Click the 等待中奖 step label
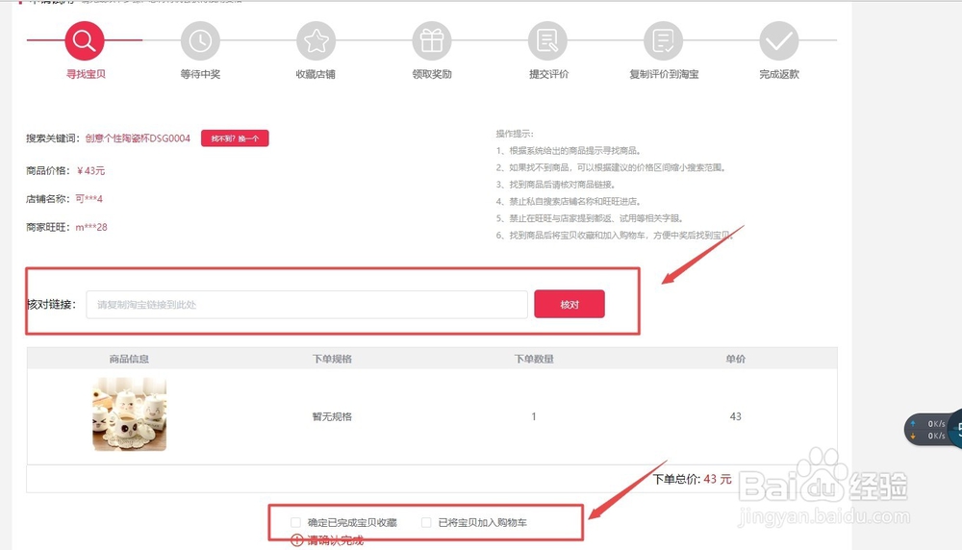 coord(200,74)
